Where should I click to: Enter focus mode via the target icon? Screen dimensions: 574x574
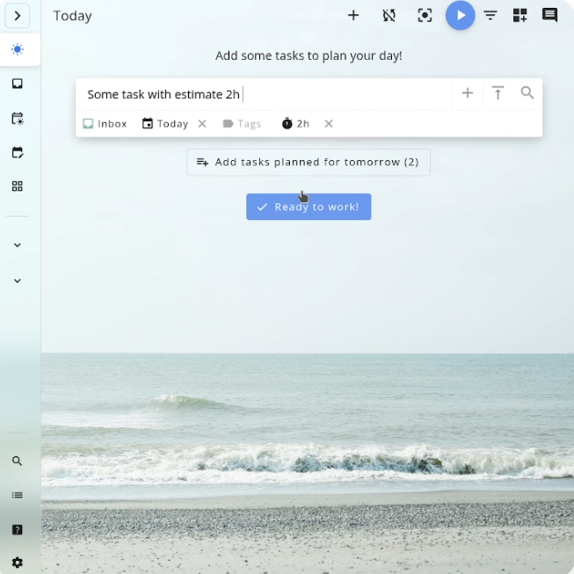(x=425, y=16)
